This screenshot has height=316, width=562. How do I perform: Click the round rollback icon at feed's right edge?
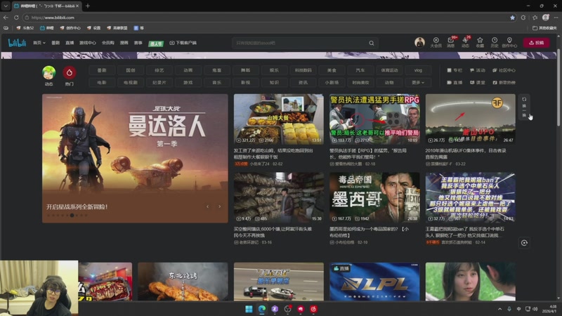pyautogui.click(x=524, y=243)
